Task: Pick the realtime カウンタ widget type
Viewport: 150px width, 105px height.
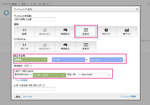Action: click(24, 46)
